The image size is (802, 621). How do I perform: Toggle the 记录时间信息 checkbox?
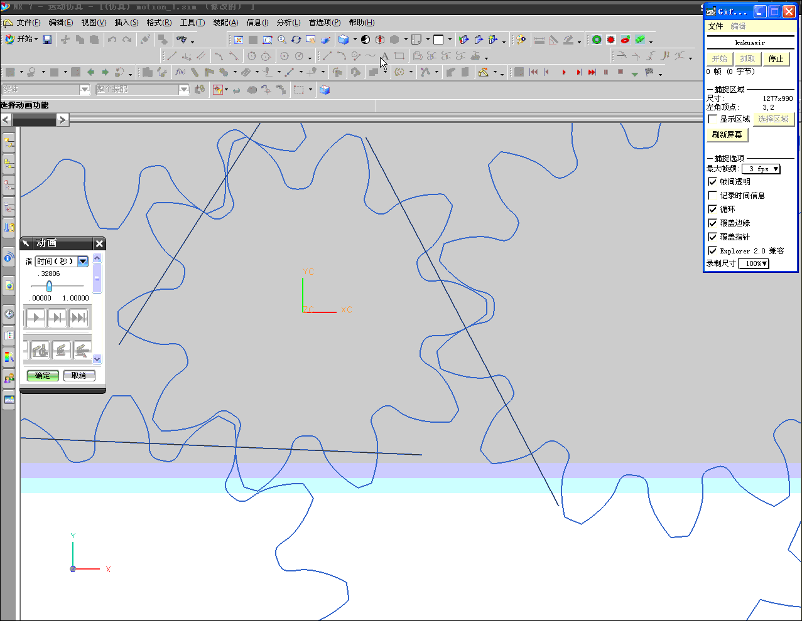712,195
